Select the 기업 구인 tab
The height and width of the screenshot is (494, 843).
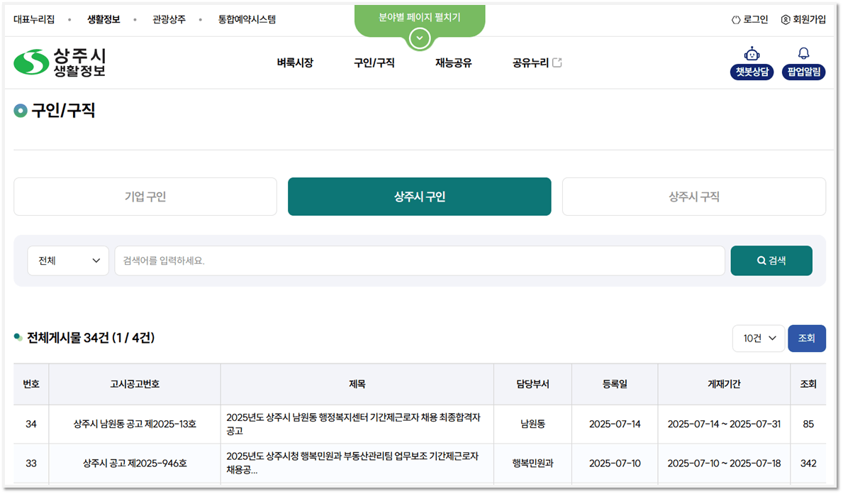tap(145, 197)
